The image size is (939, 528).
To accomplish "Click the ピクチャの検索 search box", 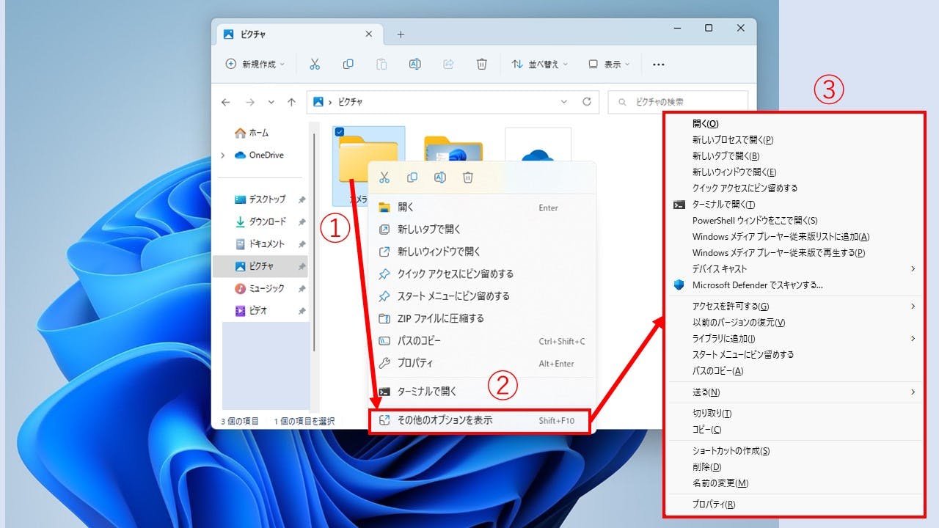I will pos(678,102).
